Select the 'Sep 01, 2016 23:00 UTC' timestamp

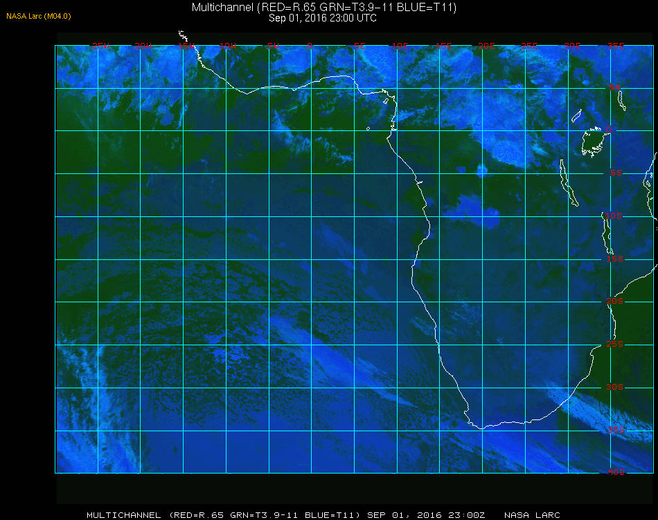point(323,18)
